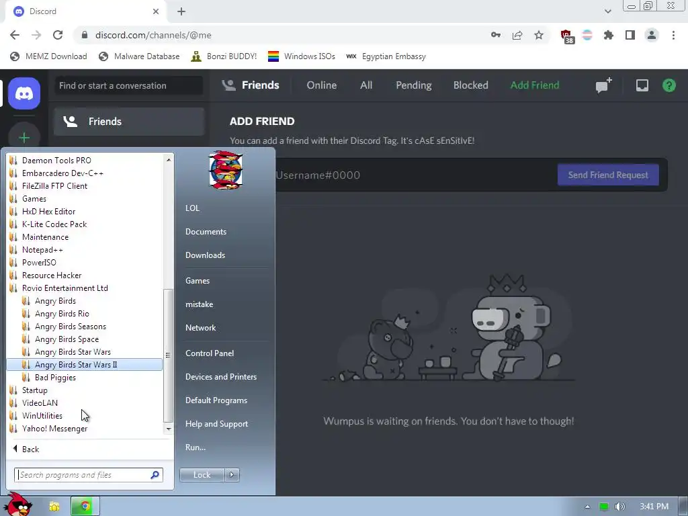
Task: Click scrollbar down arrow in programs list
Action: point(169,429)
